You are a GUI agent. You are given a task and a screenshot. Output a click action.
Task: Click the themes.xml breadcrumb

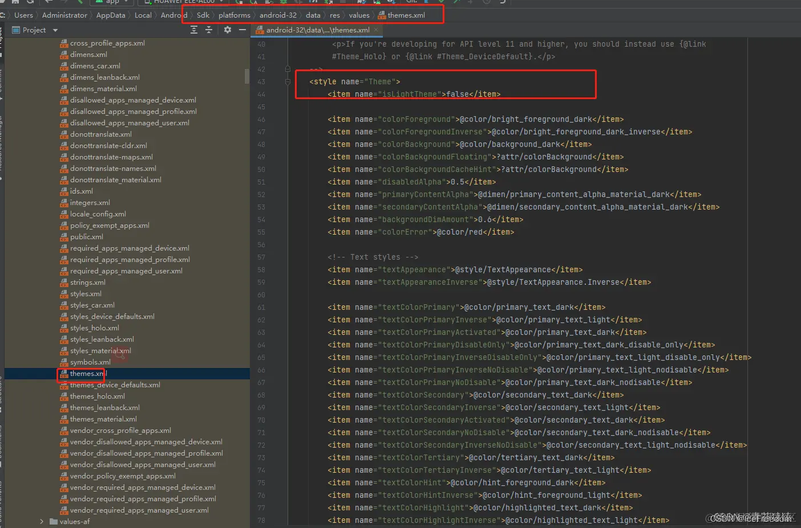(402, 15)
